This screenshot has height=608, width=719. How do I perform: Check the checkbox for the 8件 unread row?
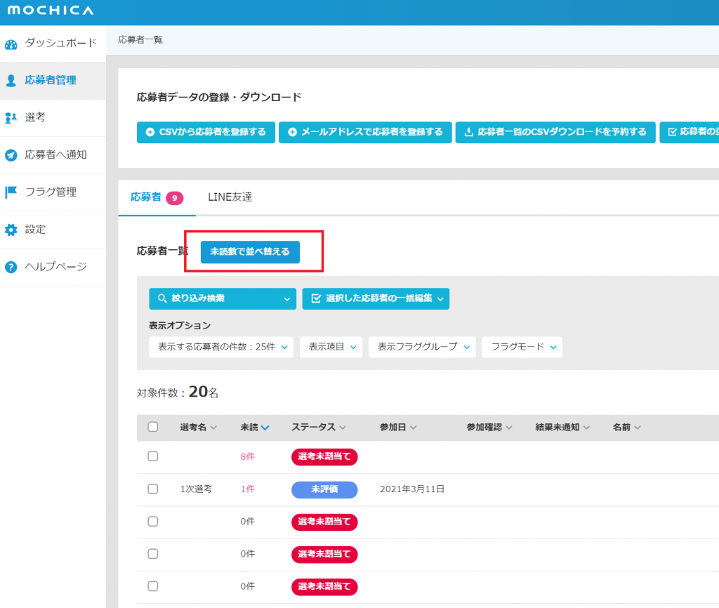coord(153,456)
